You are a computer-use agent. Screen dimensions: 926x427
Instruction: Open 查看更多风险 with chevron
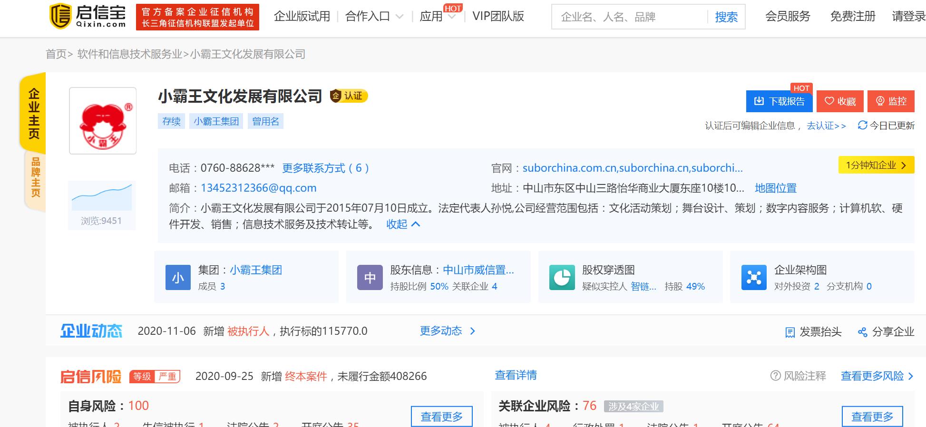(x=877, y=376)
